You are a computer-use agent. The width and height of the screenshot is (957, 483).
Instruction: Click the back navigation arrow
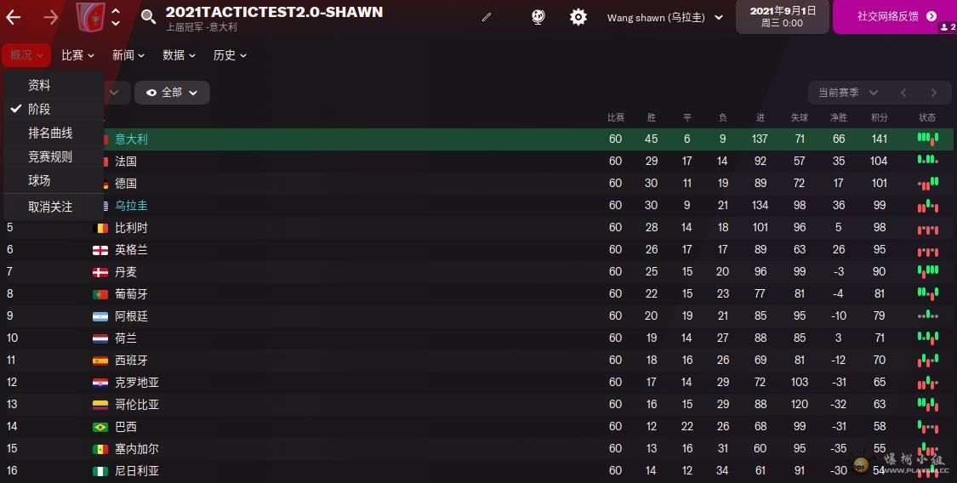[14, 17]
